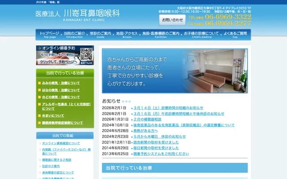This screenshot has width=287, height=179.
Task: Open 地図・アクセス Access menu item
Action: point(127,35)
